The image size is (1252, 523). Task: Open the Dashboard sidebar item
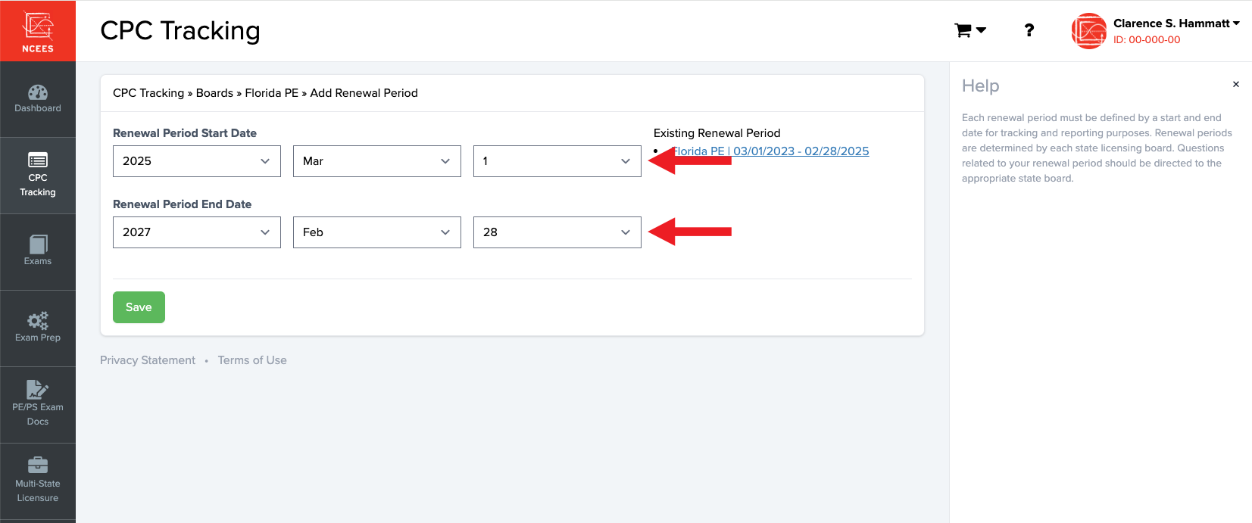click(38, 99)
